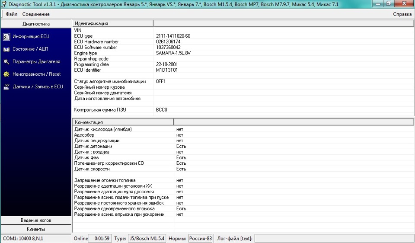Click the Diagnostic Tool title bar app icon
This screenshot has height=243, width=415.
pos(4,4)
